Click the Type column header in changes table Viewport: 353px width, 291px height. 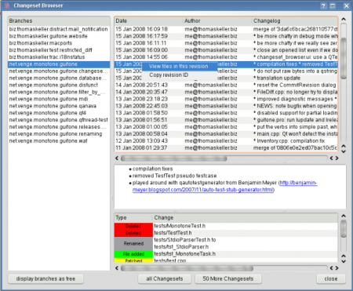tap(133, 218)
